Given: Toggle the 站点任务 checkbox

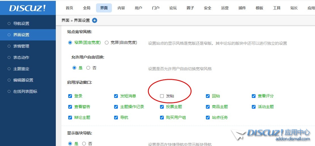Looking at the screenshot, I should (208, 117).
